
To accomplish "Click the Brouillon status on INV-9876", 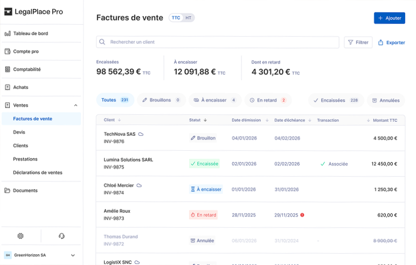I will [x=203, y=138].
